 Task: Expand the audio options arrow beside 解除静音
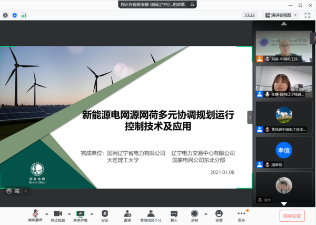coord(46,214)
